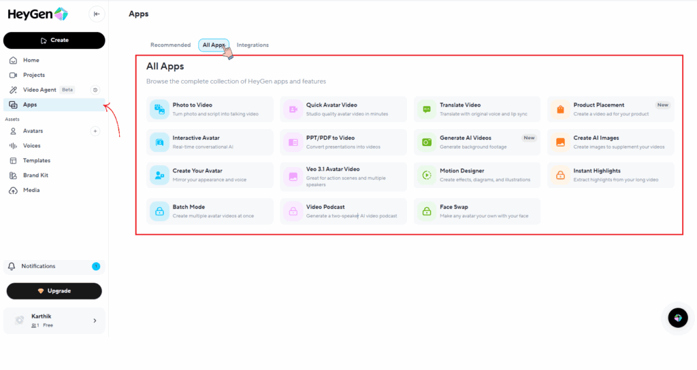Click the New badge on Product Placement
Image resolution: width=697 pixels, height=370 pixels.
663,105
